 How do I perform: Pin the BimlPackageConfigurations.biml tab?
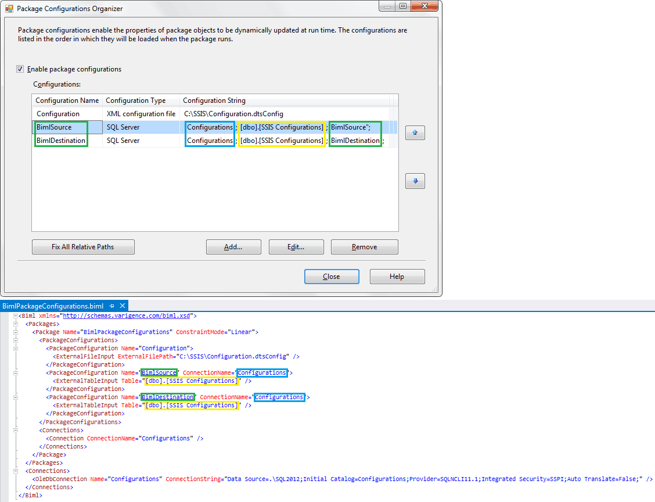tap(111, 306)
